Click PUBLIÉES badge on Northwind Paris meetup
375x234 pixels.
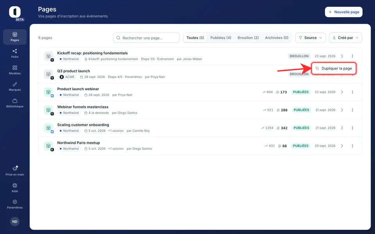click(301, 145)
